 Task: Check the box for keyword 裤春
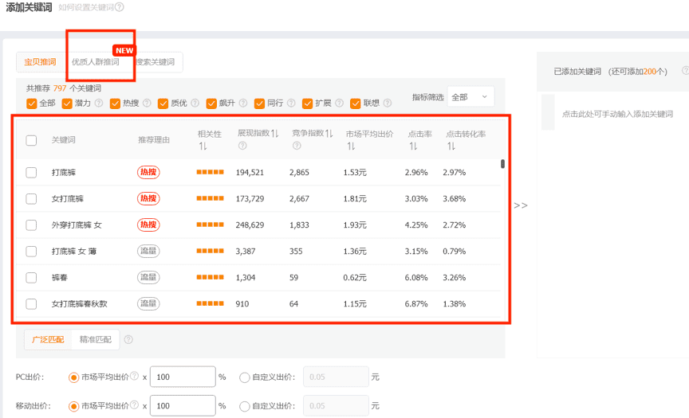click(x=31, y=278)
